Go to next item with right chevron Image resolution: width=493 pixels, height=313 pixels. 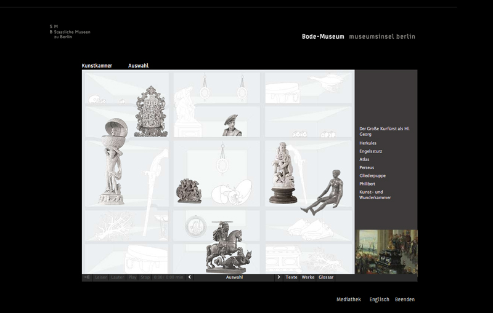click(x=279, y=277)
